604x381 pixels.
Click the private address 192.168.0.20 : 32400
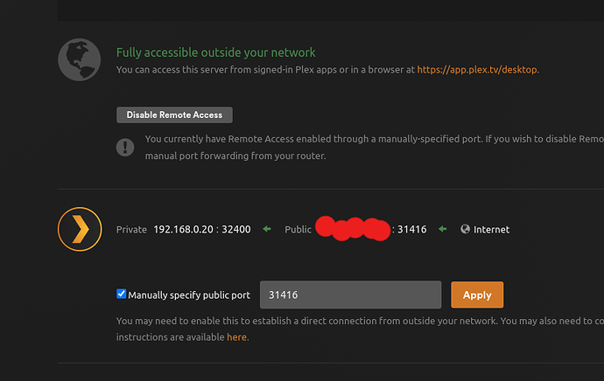202,230
